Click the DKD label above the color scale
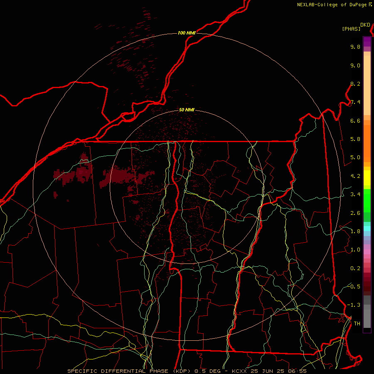The height and width of the screenshot is (374, 374). (365, 25)
